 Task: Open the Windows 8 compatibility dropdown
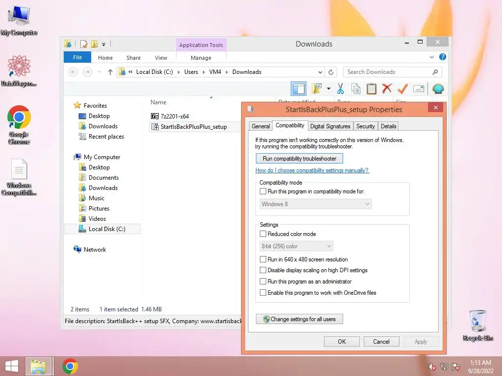click(x=315, y=204)
